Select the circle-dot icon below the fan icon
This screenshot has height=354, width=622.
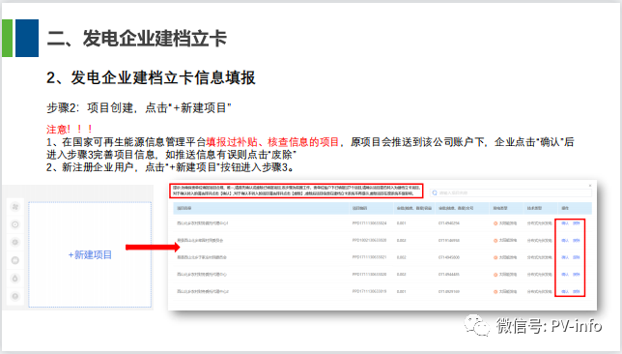[x=15, y=224]
